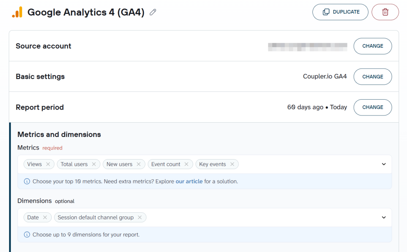Edit the source name with pencil icon
Image resolution: width=407 pixels, height=252 pixels.
tap(153, 12)
